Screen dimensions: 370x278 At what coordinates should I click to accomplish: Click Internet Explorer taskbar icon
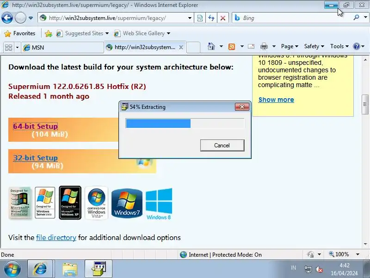pos(40,269)
